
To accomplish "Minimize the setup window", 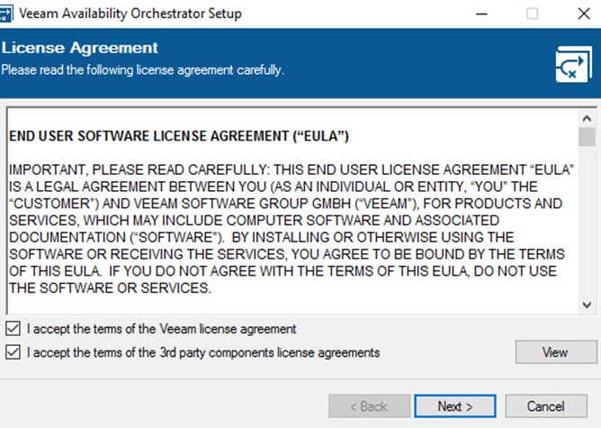I will (481, 14).
